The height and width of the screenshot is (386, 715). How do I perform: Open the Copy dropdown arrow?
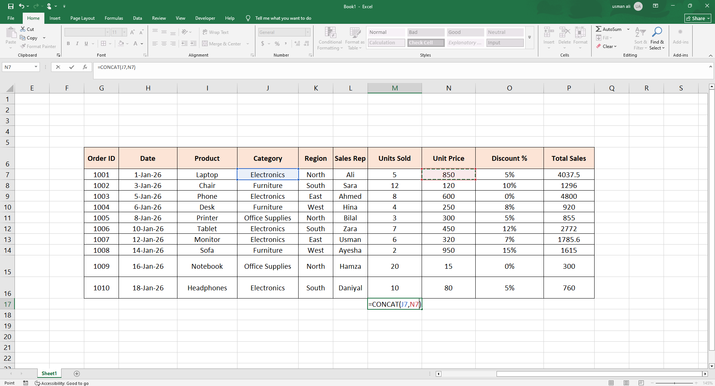click(44, 38)
